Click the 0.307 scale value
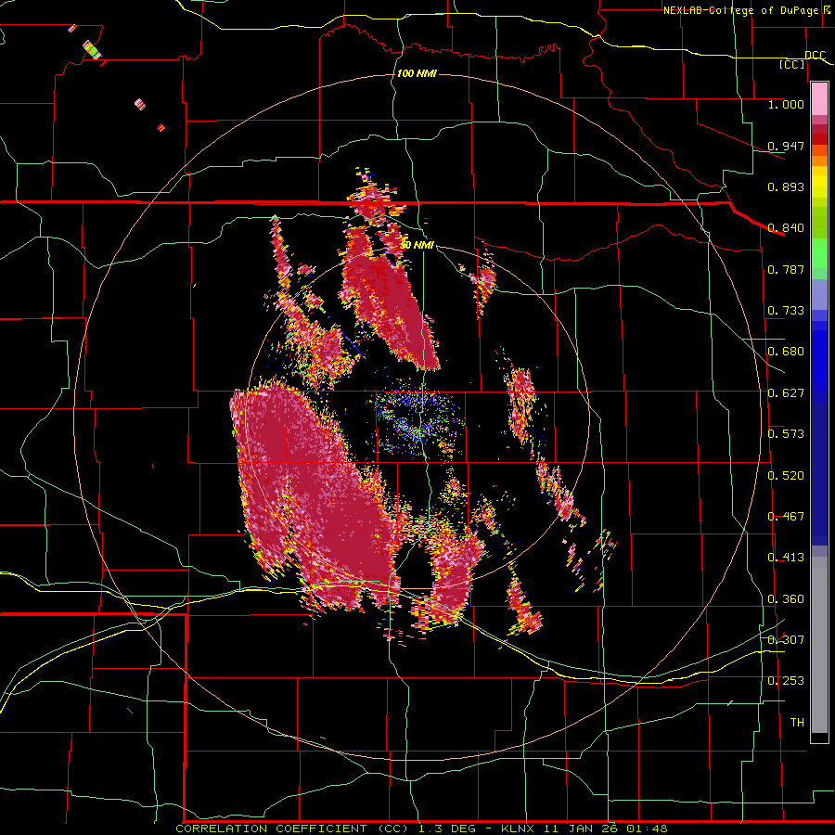835x835 pixels. coord(786,640)
